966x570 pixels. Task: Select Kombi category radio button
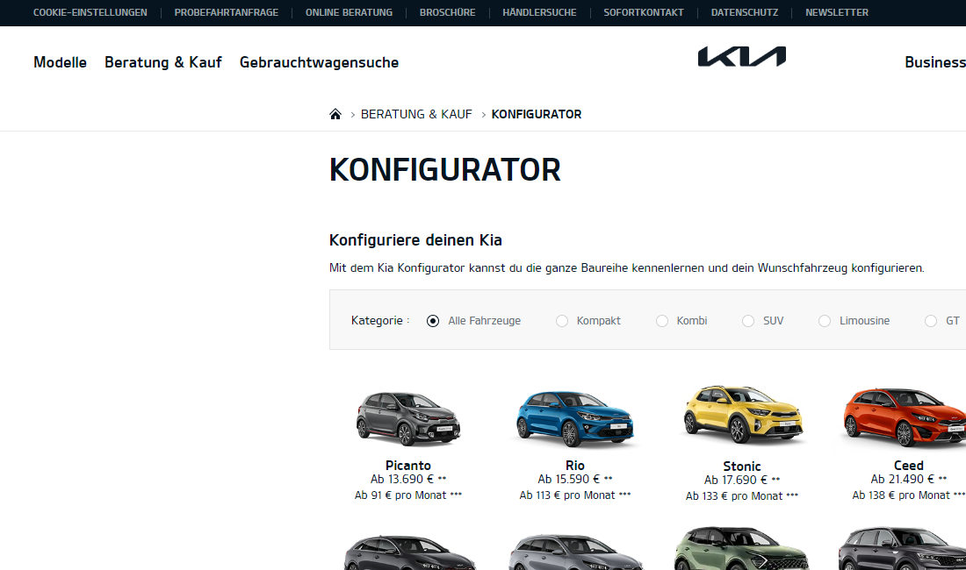[x=661, y=321]
